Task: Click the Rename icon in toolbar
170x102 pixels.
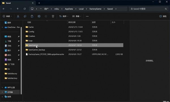Action: click(x=39, y=16)
